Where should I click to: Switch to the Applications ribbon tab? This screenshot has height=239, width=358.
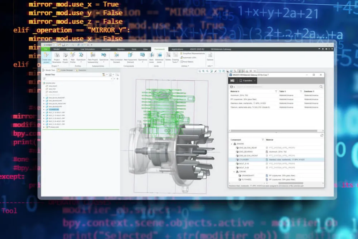click(x=177, y=49)
